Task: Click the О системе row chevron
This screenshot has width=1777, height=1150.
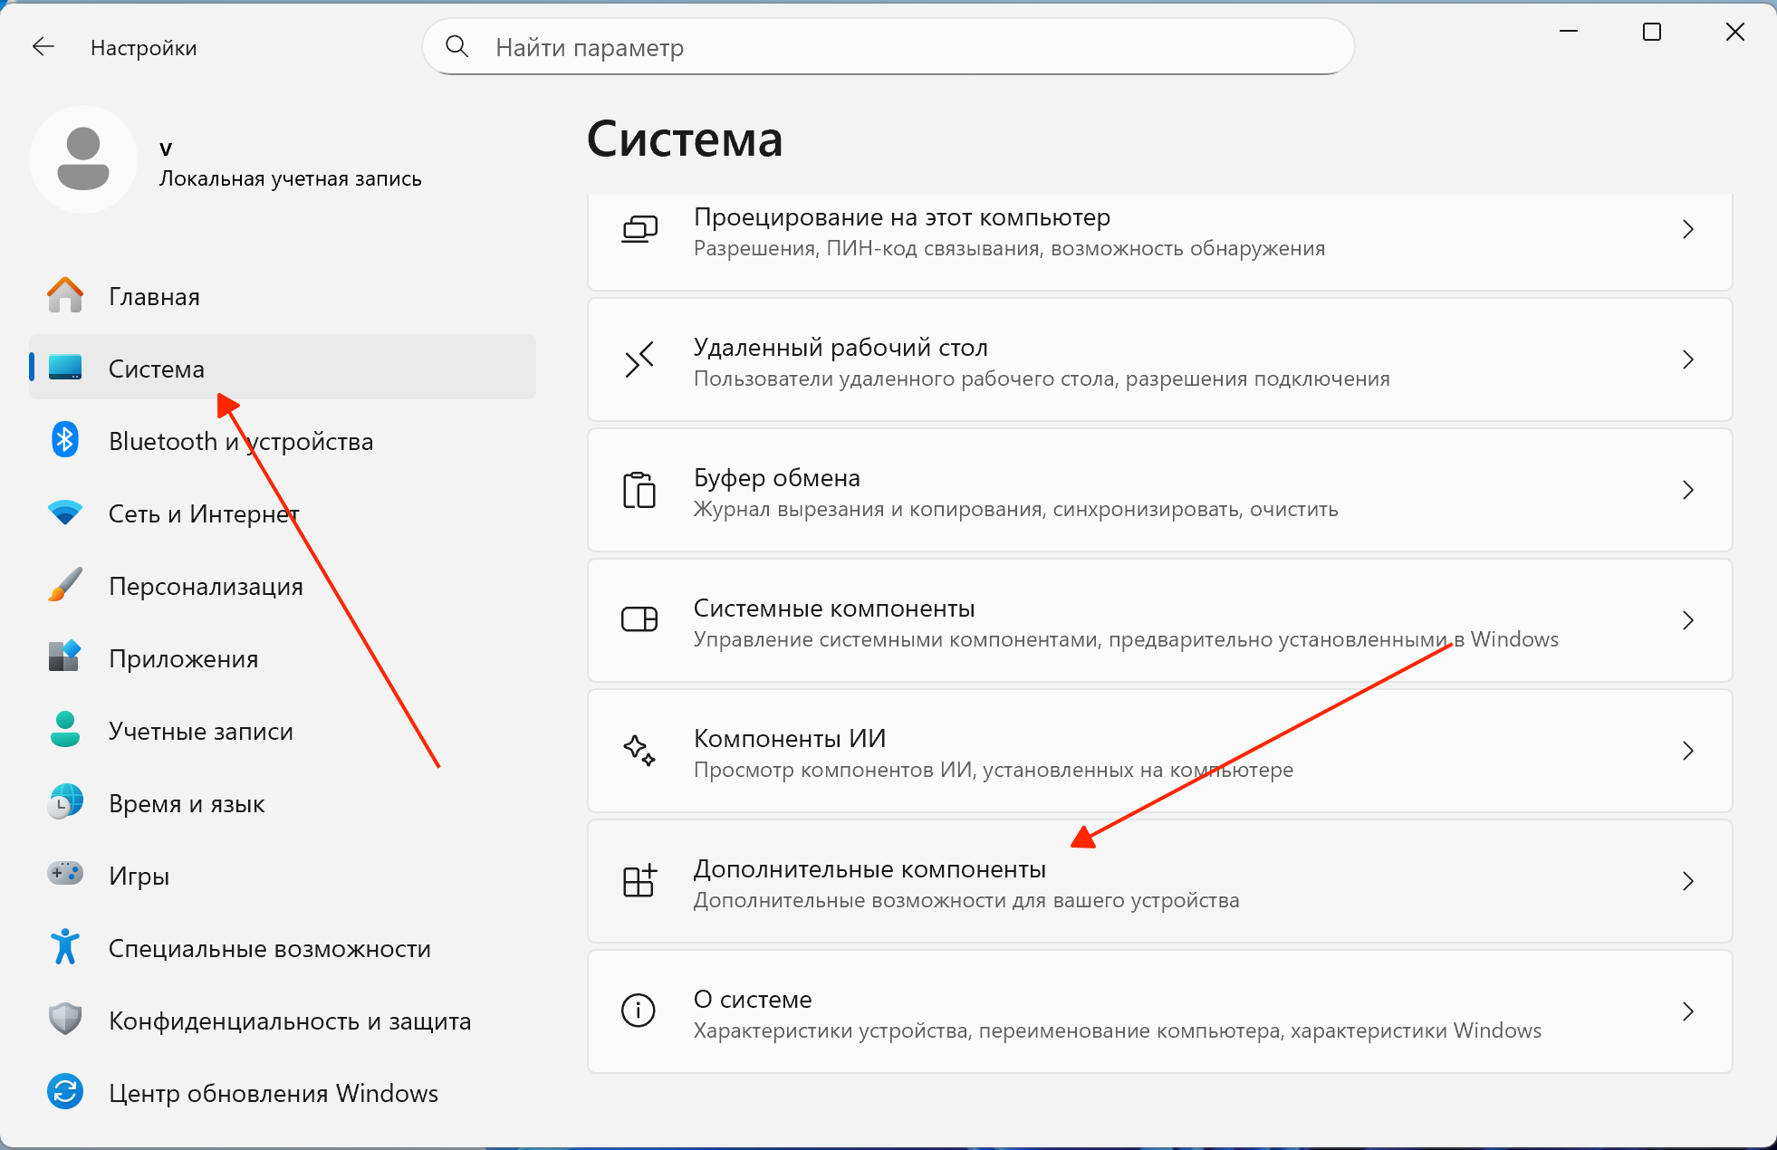Action: 1688,1011
